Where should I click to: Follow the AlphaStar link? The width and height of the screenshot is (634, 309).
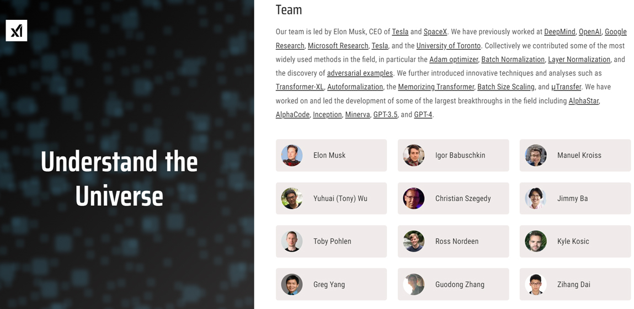[x=583, y=101]
